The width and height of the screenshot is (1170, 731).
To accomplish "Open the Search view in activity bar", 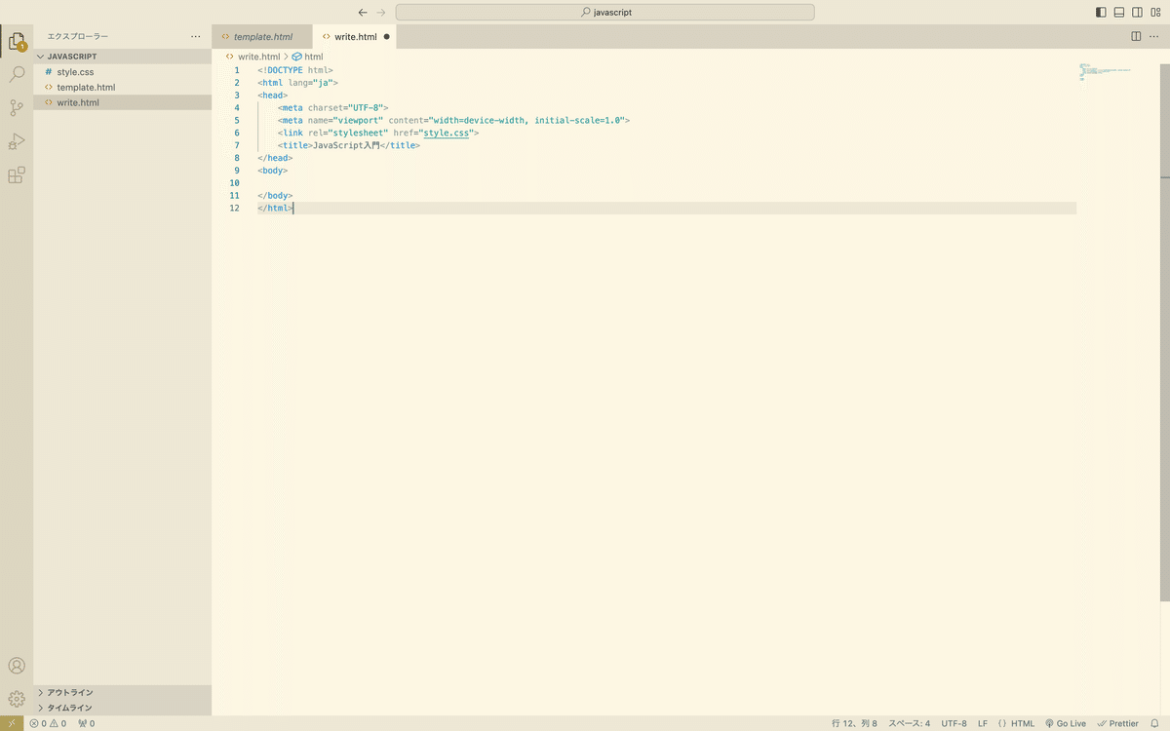I will 17,75.
